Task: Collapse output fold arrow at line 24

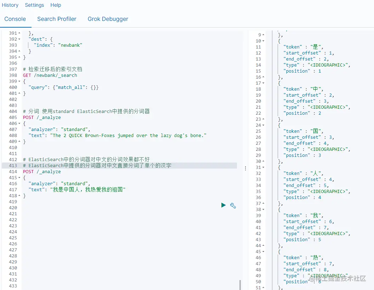Action: [263, 125]
